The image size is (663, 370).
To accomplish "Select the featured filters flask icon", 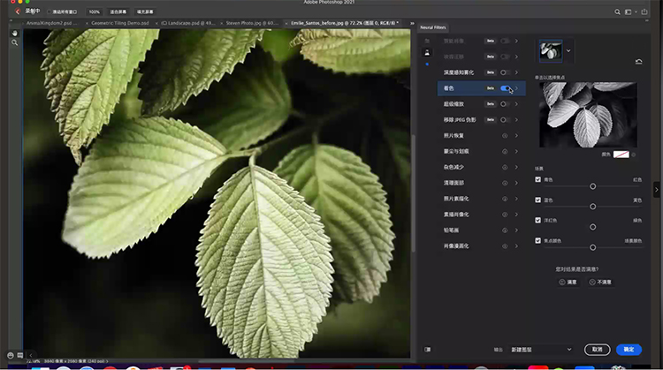I will point(427,52).
